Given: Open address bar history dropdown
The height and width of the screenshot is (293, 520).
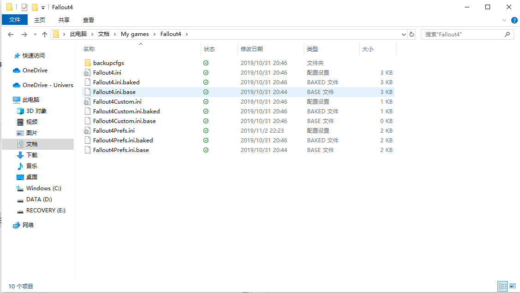Looking at the screenshot, I should click(403, 34).
